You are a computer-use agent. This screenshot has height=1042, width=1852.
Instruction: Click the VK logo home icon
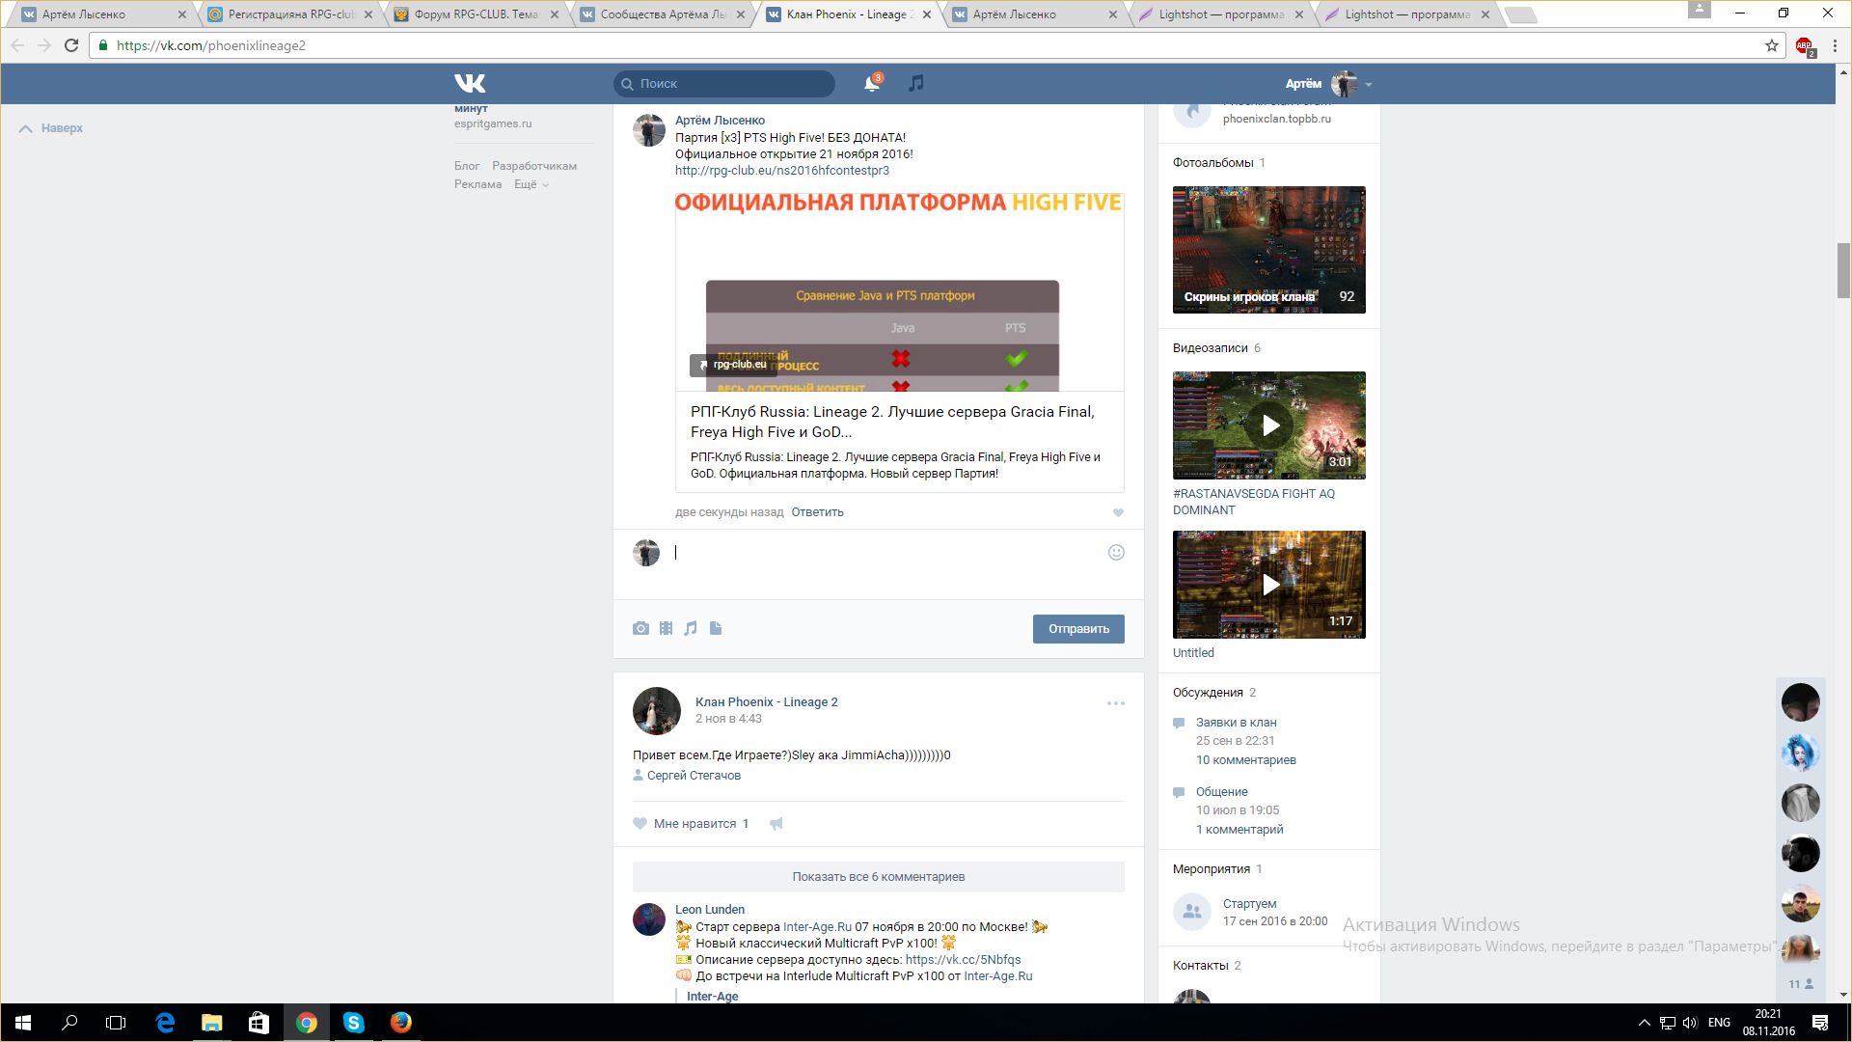[x=470, y=83]
